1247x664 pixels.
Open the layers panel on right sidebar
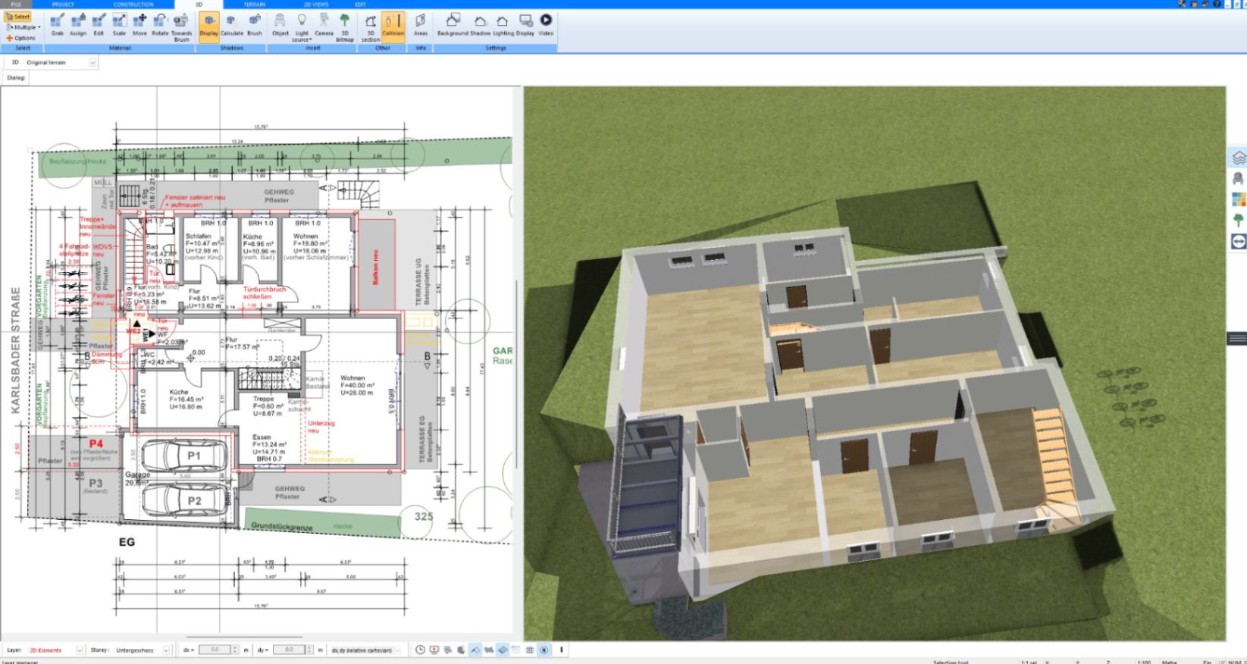(x=1238, y=158)
